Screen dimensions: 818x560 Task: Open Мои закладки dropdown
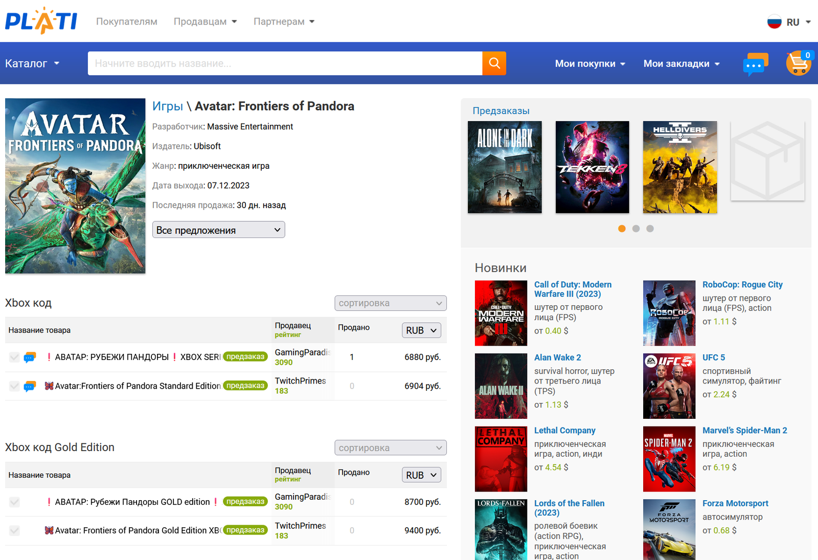pyautogui.click(x=681, y=63)
